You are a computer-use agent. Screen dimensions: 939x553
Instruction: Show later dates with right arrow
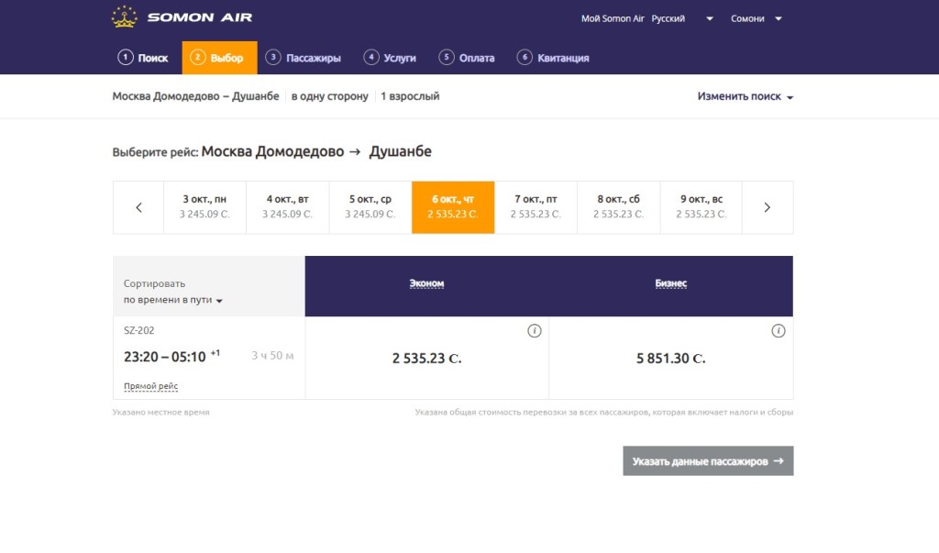coord(768,207)
